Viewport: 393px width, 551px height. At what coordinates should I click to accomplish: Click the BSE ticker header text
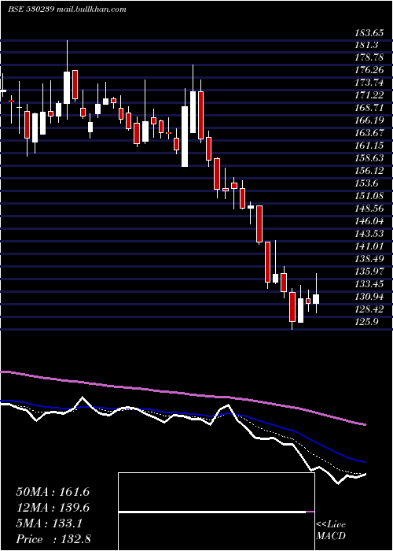click(x=67, y=9)
